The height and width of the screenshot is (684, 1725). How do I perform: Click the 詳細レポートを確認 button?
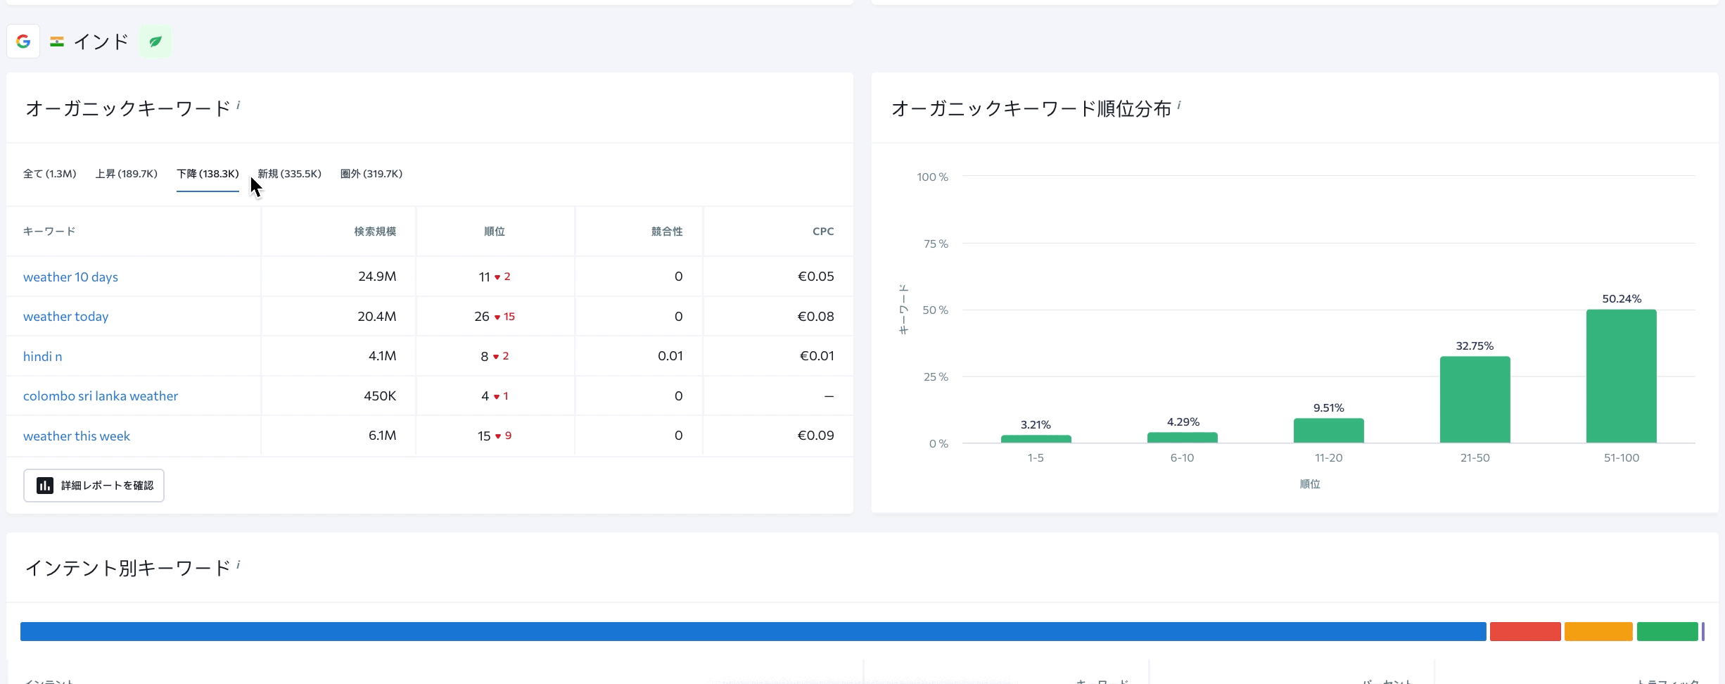94,486
